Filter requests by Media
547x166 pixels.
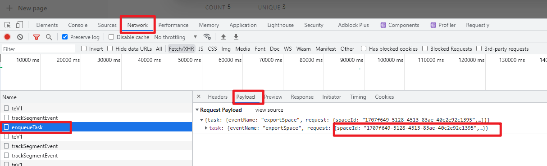point(242,49)
